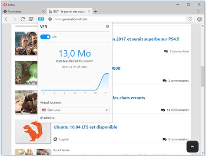Click the archer game article thumbnail
The image size is (206, 156).
click(26, 43)
